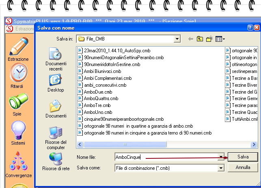
Task: Click the left scroll arrow of file list
Action: pos(80,145)
